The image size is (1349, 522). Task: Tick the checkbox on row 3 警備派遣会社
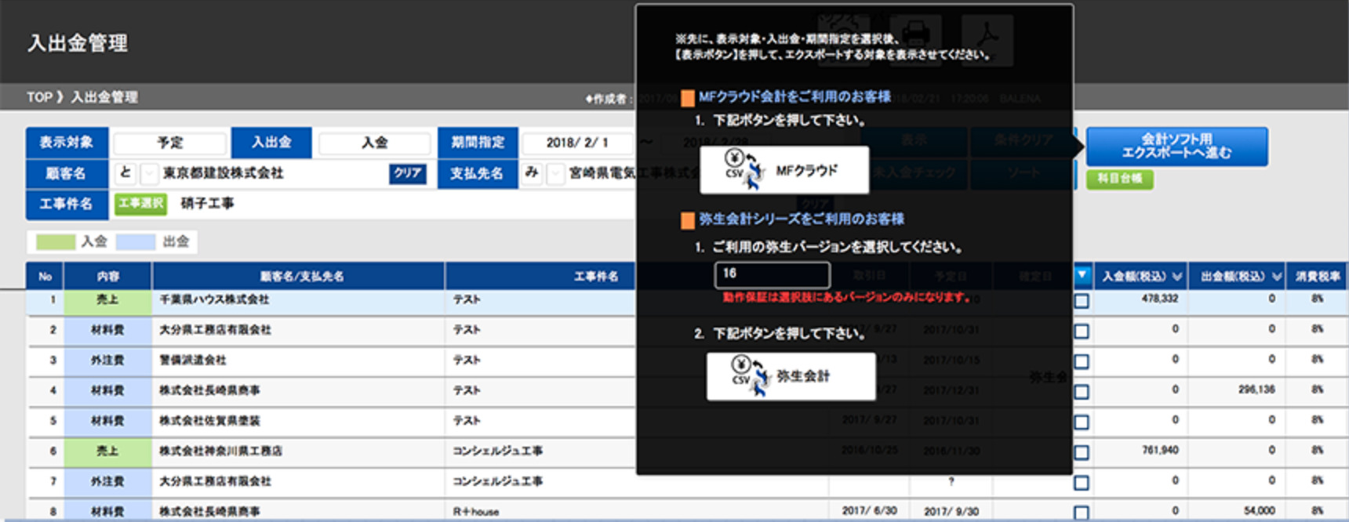coord(1082,361)
